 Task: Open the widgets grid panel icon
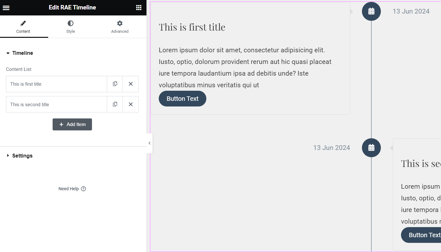(139, 8)
